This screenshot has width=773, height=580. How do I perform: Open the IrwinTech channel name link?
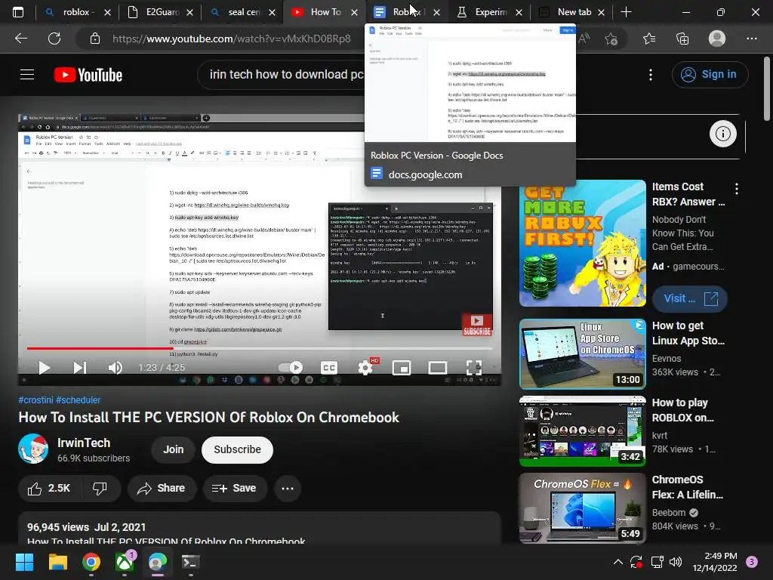pos(84,443)
